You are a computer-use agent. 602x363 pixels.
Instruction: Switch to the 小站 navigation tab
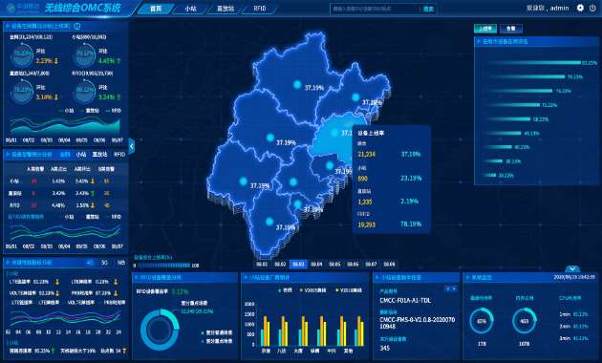click(x=191, y=9)
